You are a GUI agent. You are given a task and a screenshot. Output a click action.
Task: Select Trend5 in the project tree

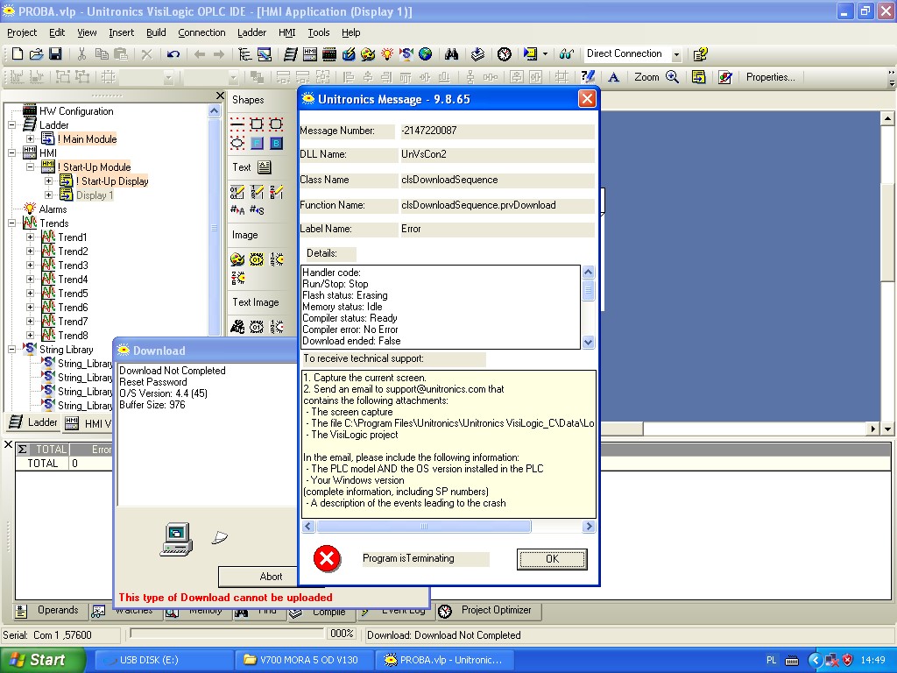pyautogui.click(x=73, y=293)
